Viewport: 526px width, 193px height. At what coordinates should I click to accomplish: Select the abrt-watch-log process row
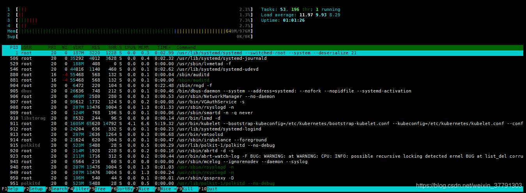[x=263, y=156]
